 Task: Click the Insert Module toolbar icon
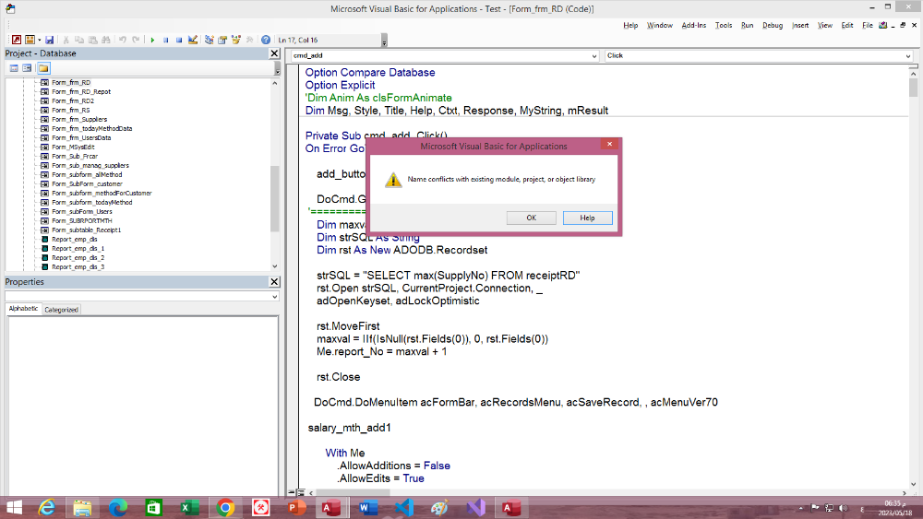[x=30, y=40]
